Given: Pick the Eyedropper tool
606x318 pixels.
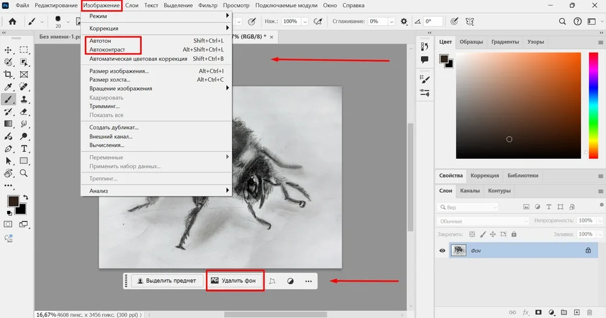Looking at the screenshot, I should (8, 87).
